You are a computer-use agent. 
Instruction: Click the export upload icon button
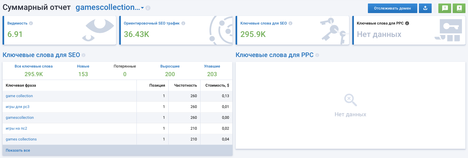(x=425, y=8)
